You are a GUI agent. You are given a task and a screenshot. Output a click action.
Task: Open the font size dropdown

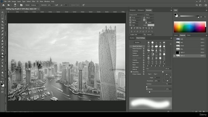pyautogui.click(x=136, y=18)
